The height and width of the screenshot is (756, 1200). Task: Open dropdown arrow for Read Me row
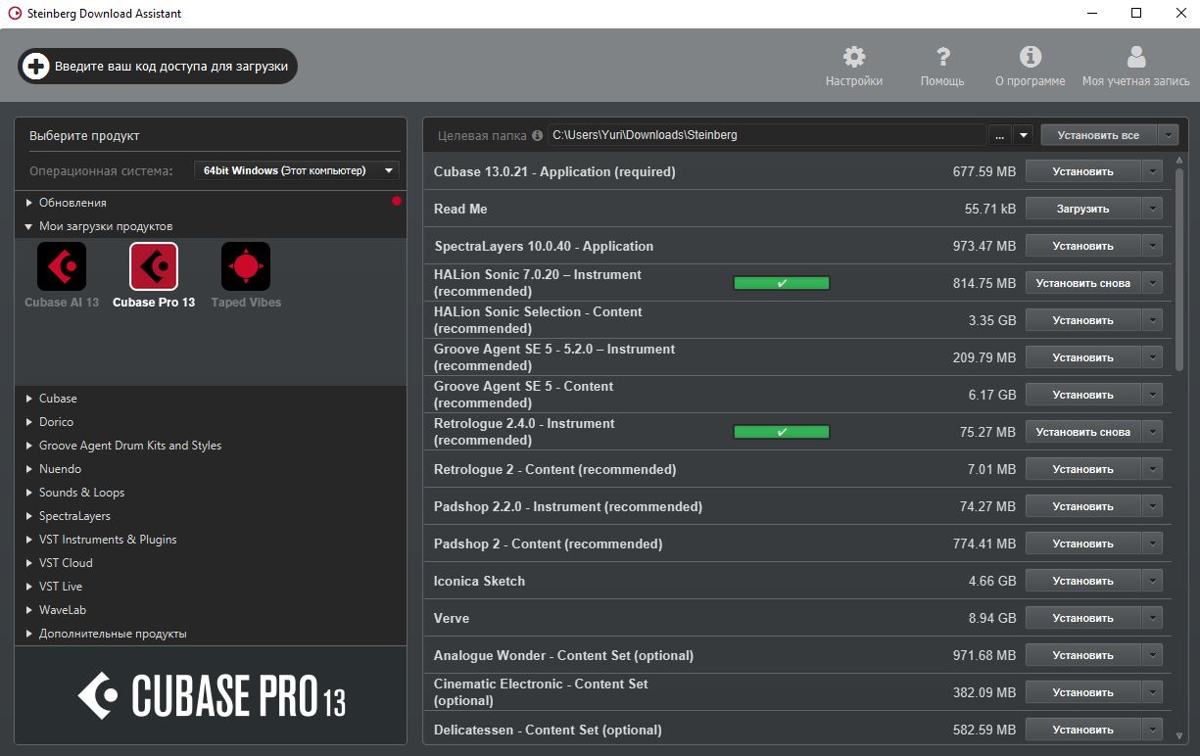[x=1152, y=209]
